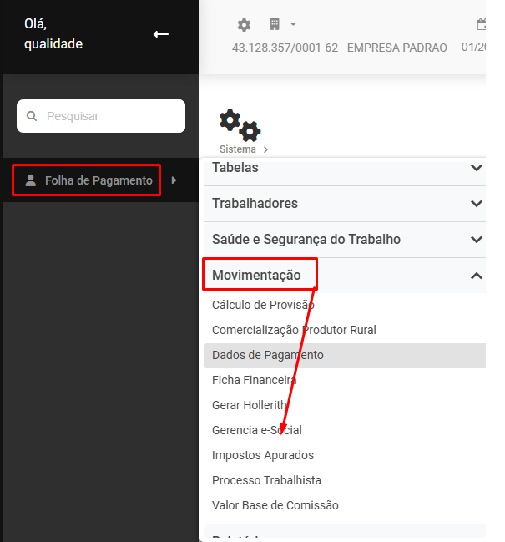Image resolution: width=505 pixels, height=542 pixels.
Task: Collapse the Movimentação section chevron
Action: 476,276
